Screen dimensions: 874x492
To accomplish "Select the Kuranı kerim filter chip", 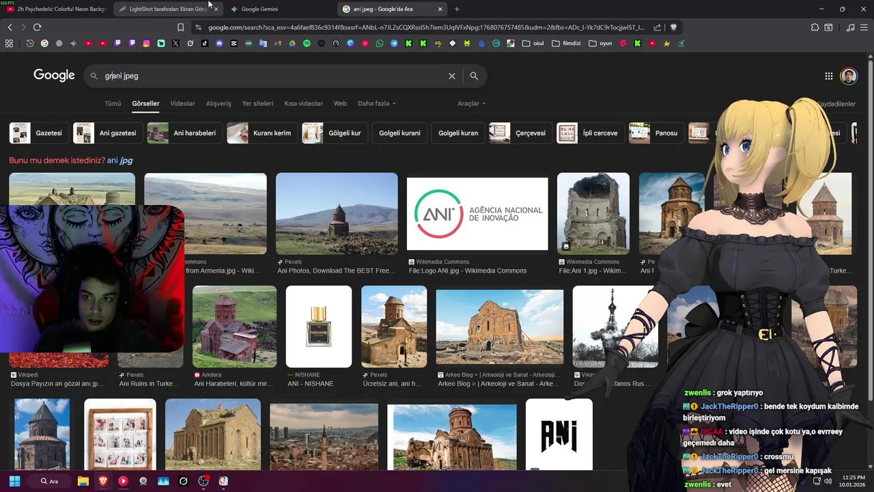I will click(x=262, y=133).
